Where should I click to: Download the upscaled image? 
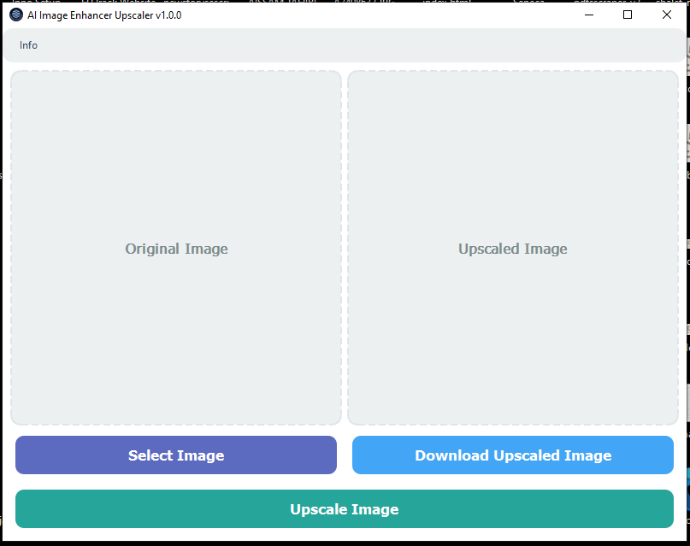coord(513,455)
